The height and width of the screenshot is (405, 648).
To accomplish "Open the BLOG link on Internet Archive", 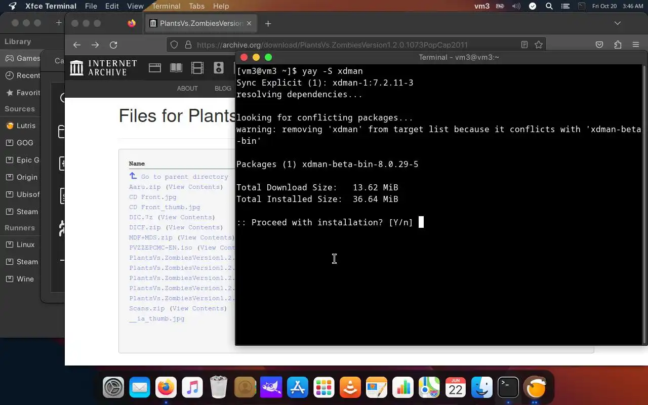I will click(x=223, y=88).
